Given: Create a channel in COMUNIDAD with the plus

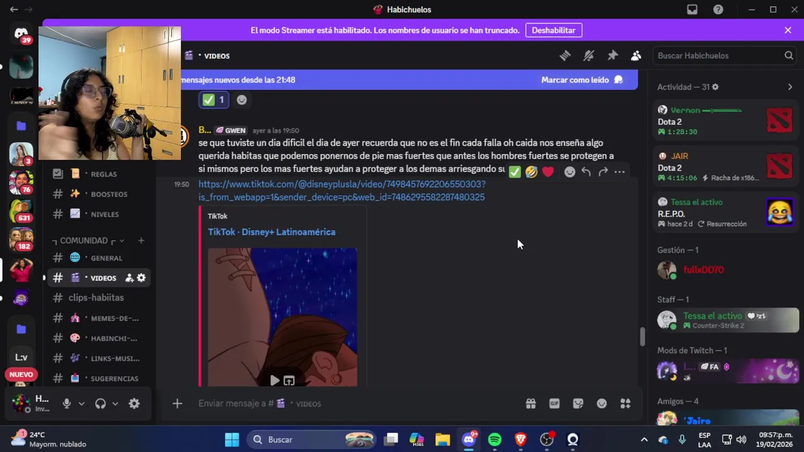Looking at the screenshot, I should (x=141, y=240).
